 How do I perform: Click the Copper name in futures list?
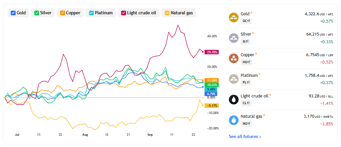coord(248,55)
